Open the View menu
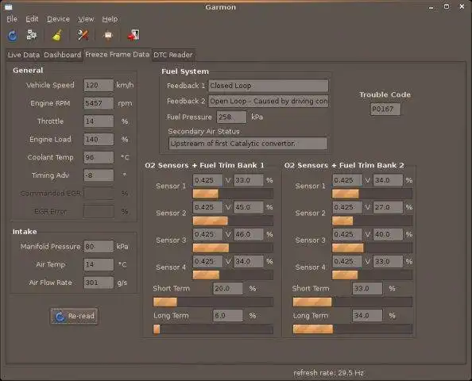472x381 pixels. (86, 19)
